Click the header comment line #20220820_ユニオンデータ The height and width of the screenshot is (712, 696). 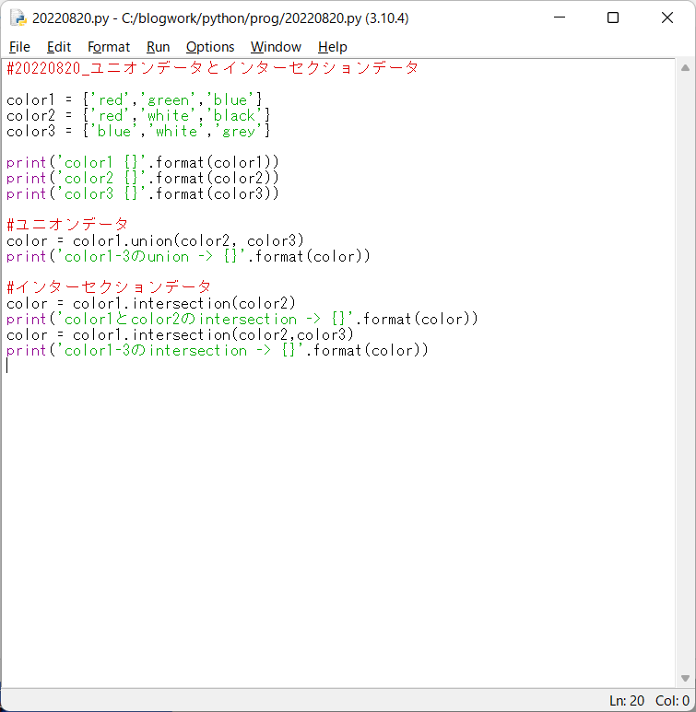[x=212, y=68]
